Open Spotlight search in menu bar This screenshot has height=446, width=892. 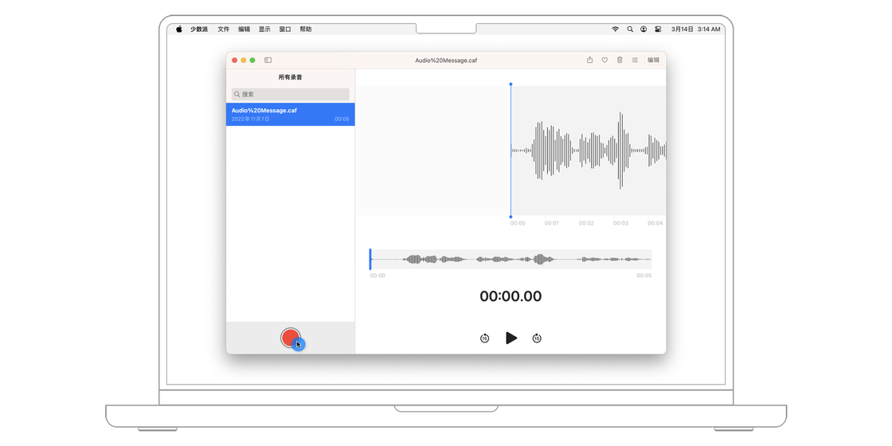(x=630, y=29)
